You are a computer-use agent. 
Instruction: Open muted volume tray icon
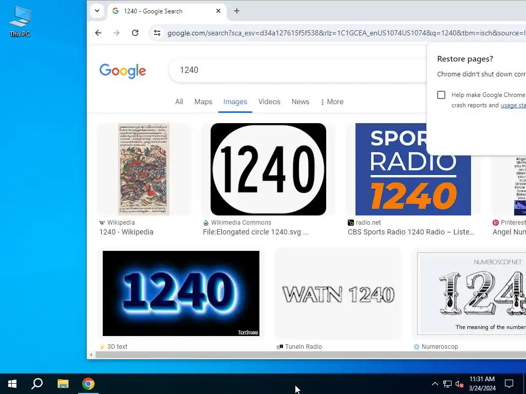[x=459, y=384]
